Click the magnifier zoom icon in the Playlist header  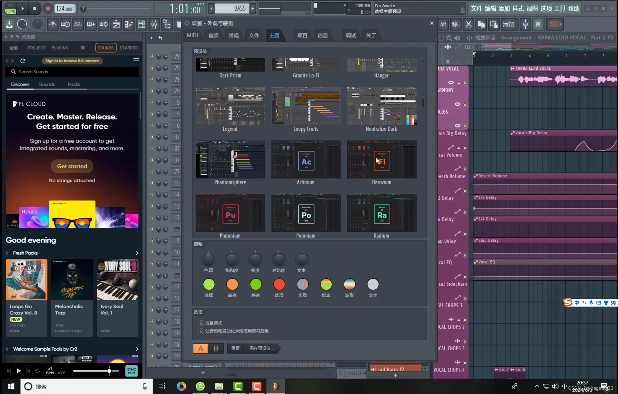tap(449, 38)
